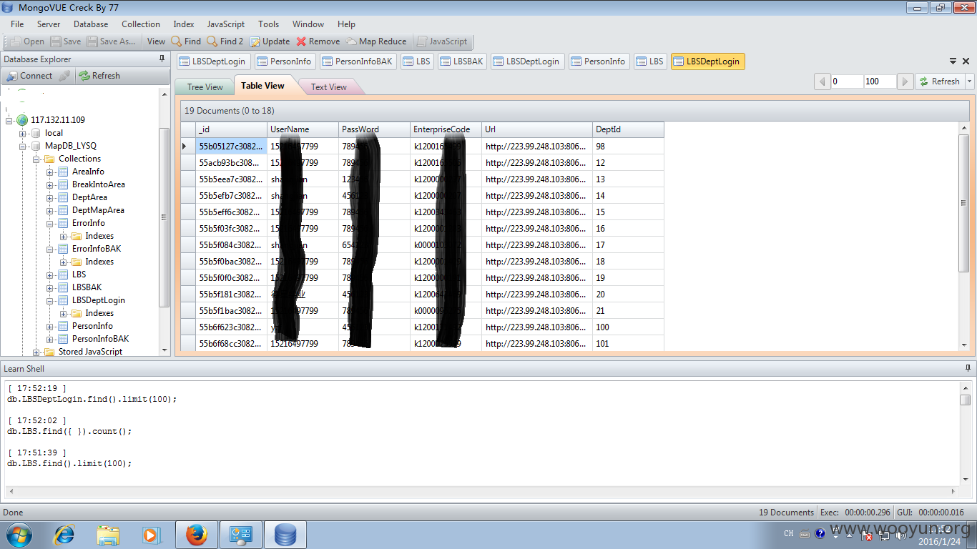
Task: Select the DeptId cell with value 98
Action: point(628,146)
